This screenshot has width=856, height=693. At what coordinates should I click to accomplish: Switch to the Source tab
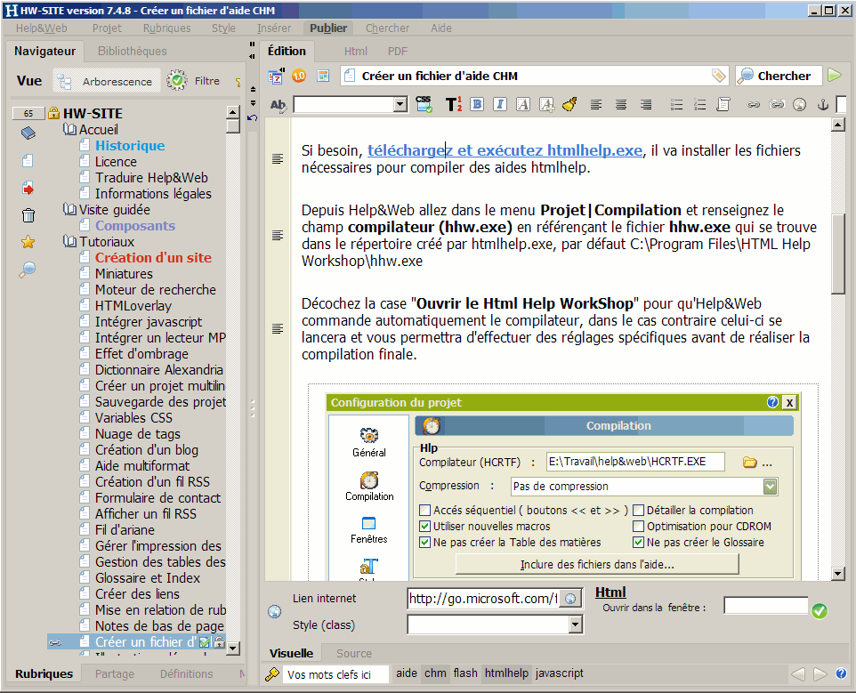(354, 653)
